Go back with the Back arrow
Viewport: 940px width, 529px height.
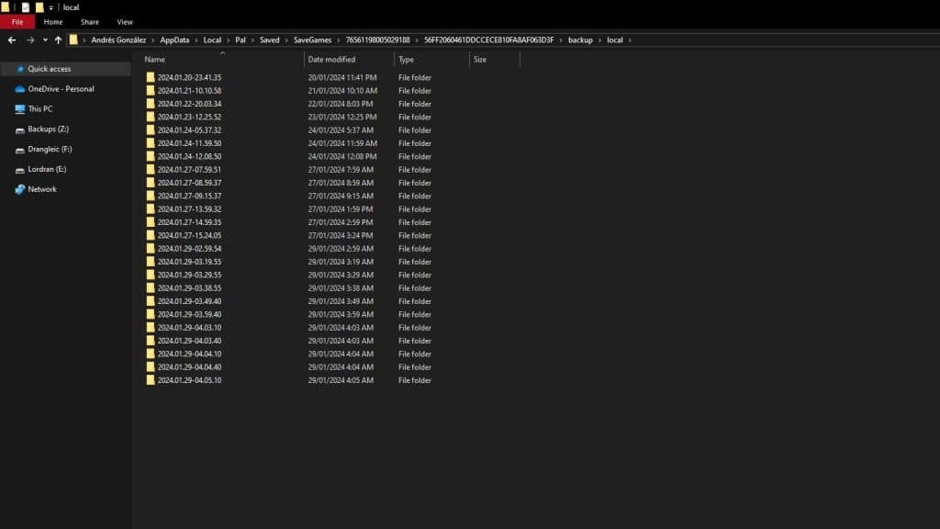pyautogui.click(x=12, y=40)
